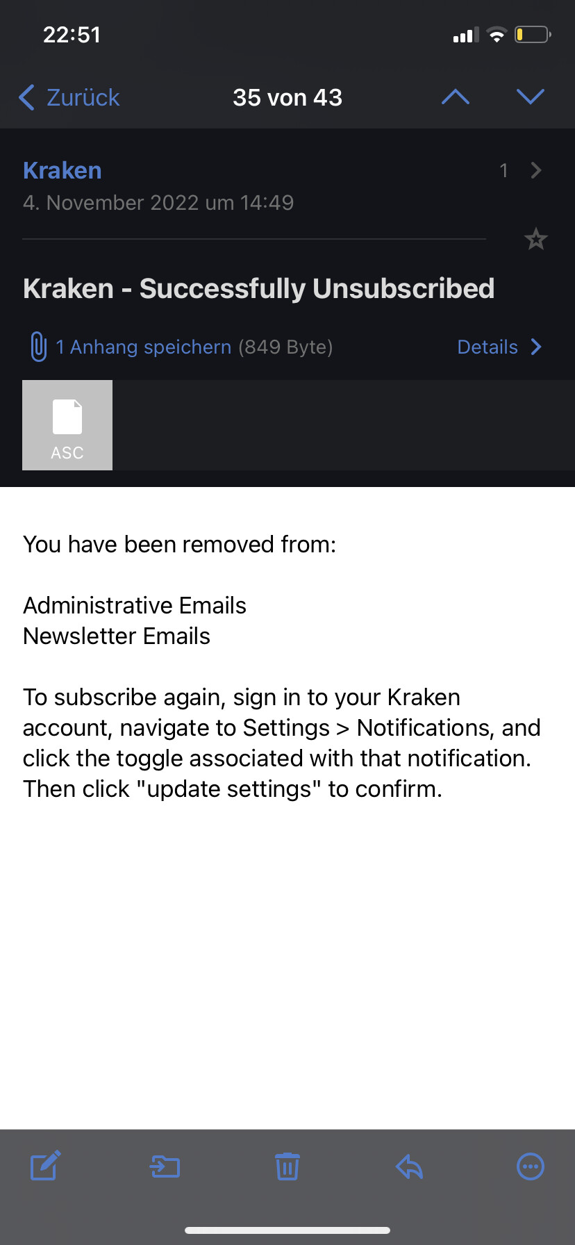575x1245 pixels.
Task: Open the ASC attachment file
Action: (67, 425)
